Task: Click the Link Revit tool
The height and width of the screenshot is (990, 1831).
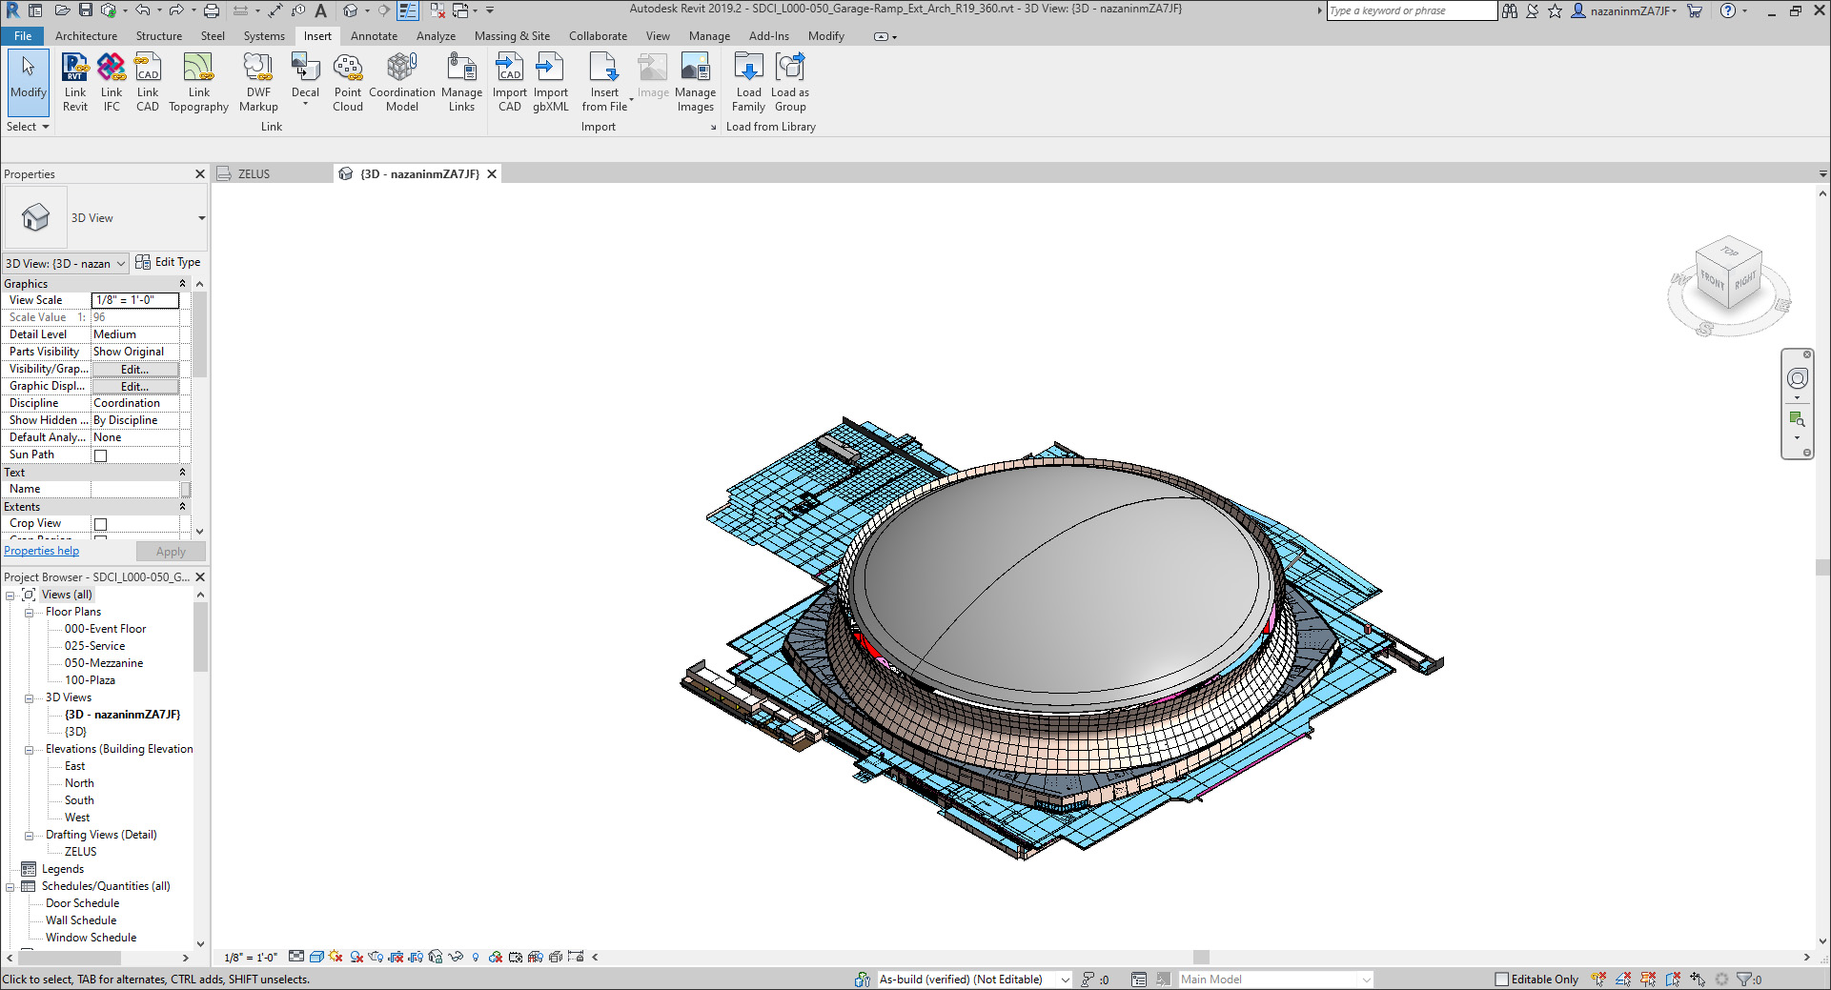Action: click(75, 82)
